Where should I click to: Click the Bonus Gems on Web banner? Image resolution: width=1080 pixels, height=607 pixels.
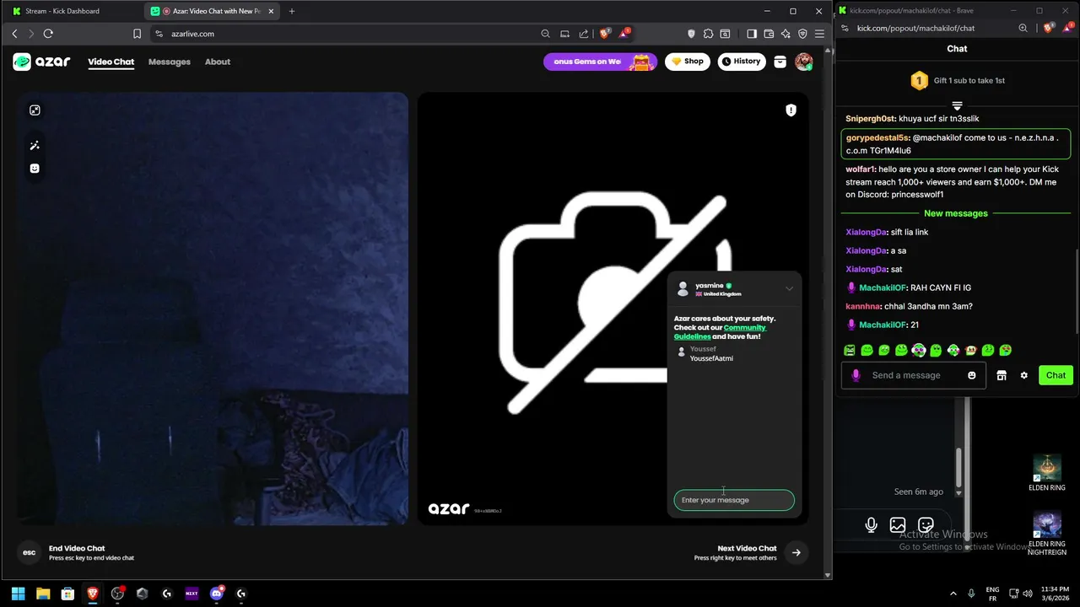click(x=600, y=62)
